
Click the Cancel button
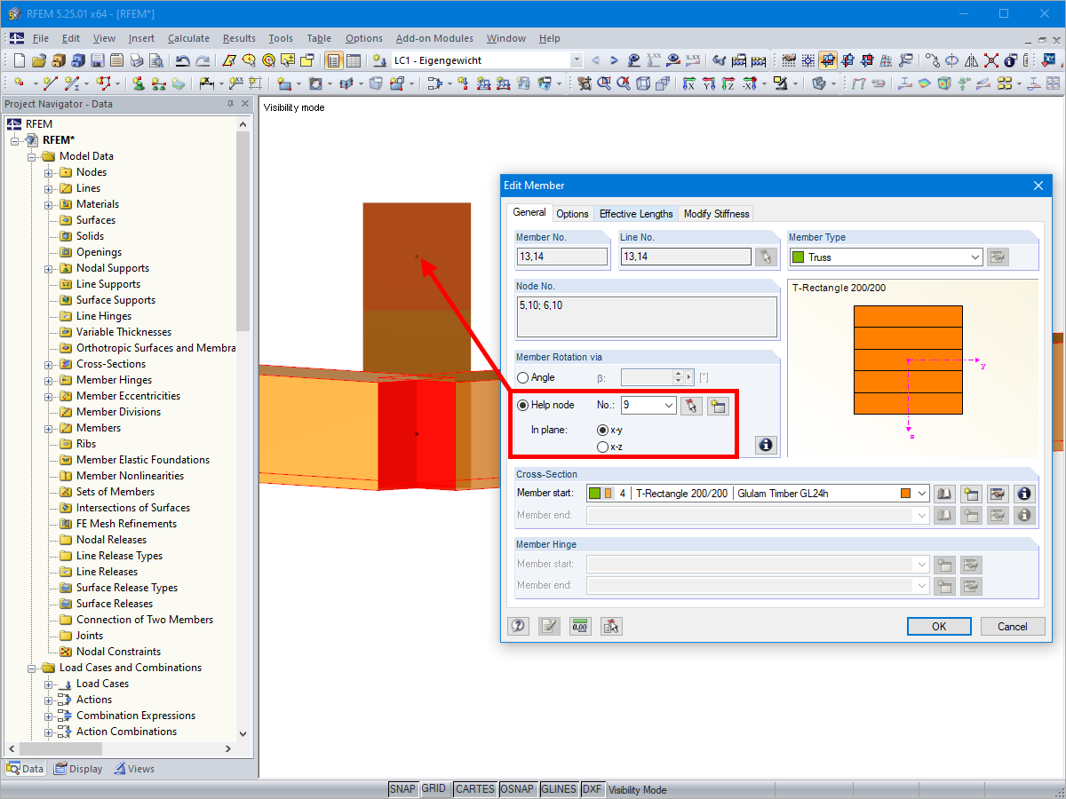1013,626
